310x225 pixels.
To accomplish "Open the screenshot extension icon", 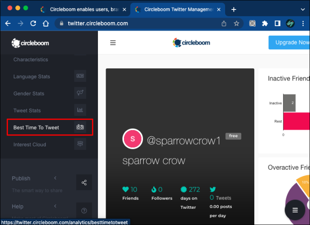I will point(252,23).
